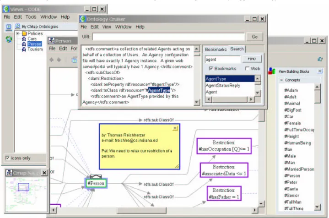Select #HumanBeing in Concepts list
Screen dimensions: 329x218
click(x=297, y=143)
